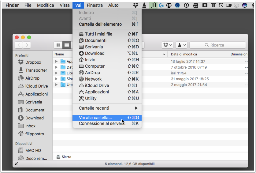Click the Time Machine clock menu bar icon
Screen dimensions: 256x173
tap(221, 5)
